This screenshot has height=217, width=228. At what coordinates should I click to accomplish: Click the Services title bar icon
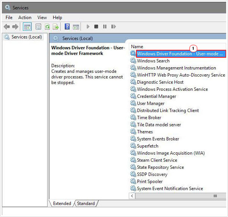pos(7,7)
